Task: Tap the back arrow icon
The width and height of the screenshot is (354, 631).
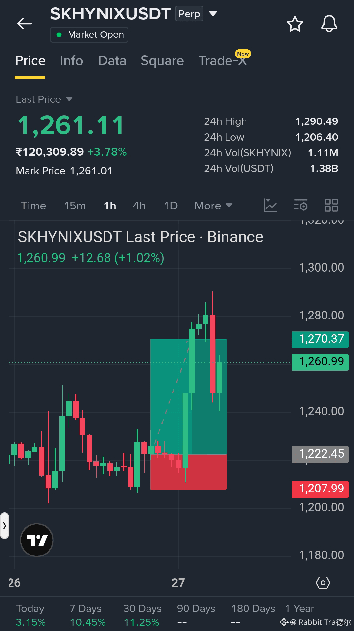Action: pos(25,24)
